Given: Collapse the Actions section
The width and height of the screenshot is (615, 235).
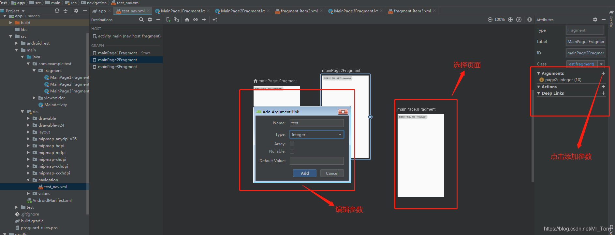Looking at the screenshot, I should pos(538,87).
